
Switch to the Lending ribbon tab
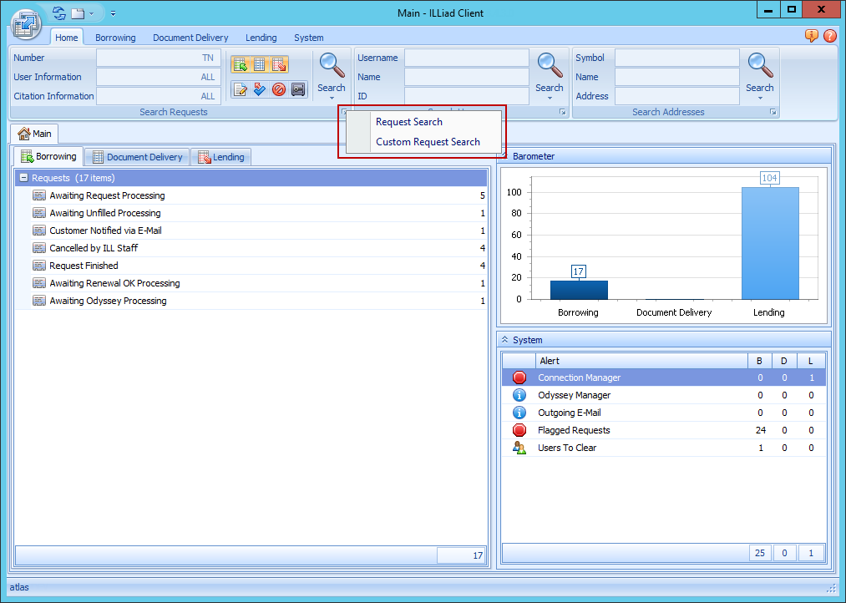pos(261,38)
